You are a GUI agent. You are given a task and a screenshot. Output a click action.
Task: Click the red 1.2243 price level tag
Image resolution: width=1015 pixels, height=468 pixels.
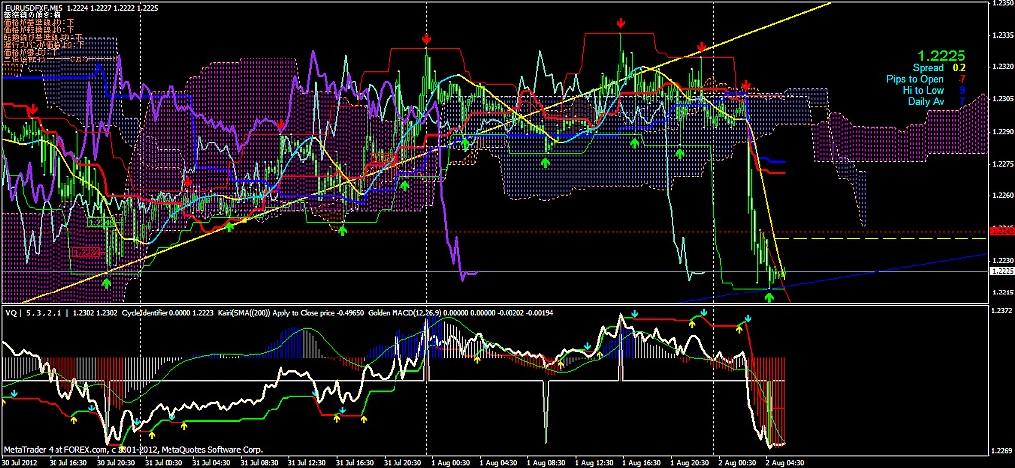coord(1001,233)
